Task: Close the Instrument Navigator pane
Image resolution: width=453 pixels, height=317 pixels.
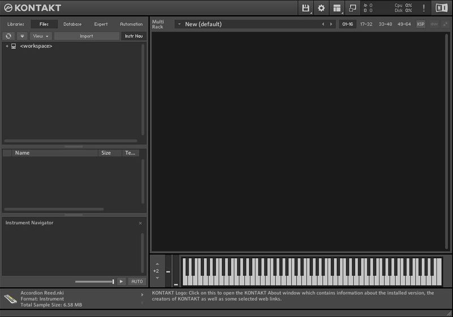Action: [x=140, y=223]
